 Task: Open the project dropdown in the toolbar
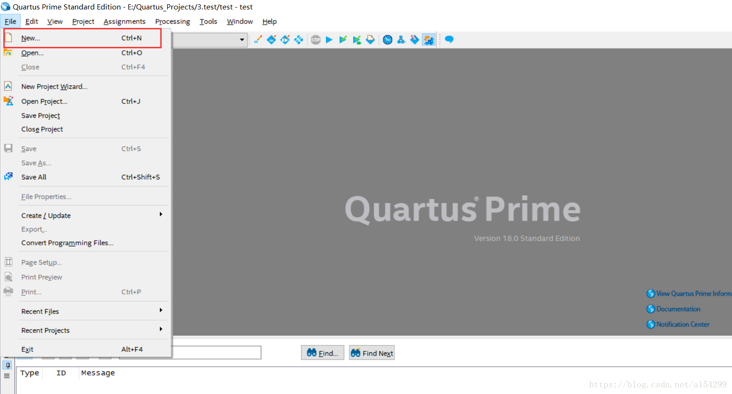click(242, 40)
